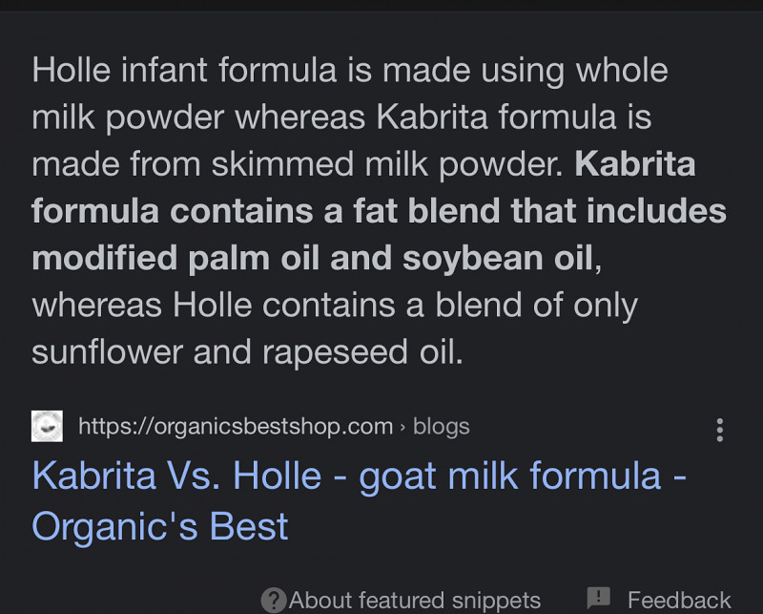
Task: Click the "Organic's Best" line of the title
Action: [x=160, y=526]
